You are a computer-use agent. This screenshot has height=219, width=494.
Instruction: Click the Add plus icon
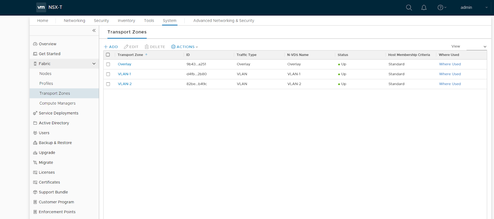coord(106,47)
